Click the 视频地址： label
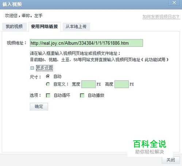Screen dimensions: 182x166 click(17, 43)
